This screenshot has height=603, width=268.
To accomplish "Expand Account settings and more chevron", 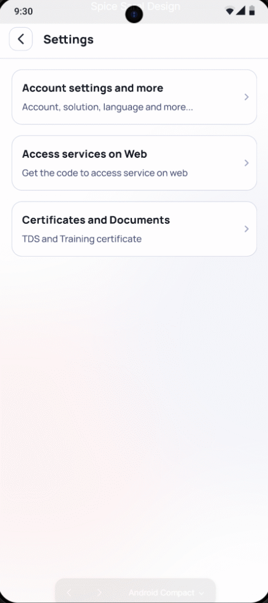I will pyautogui.click(x=246, y=97).
